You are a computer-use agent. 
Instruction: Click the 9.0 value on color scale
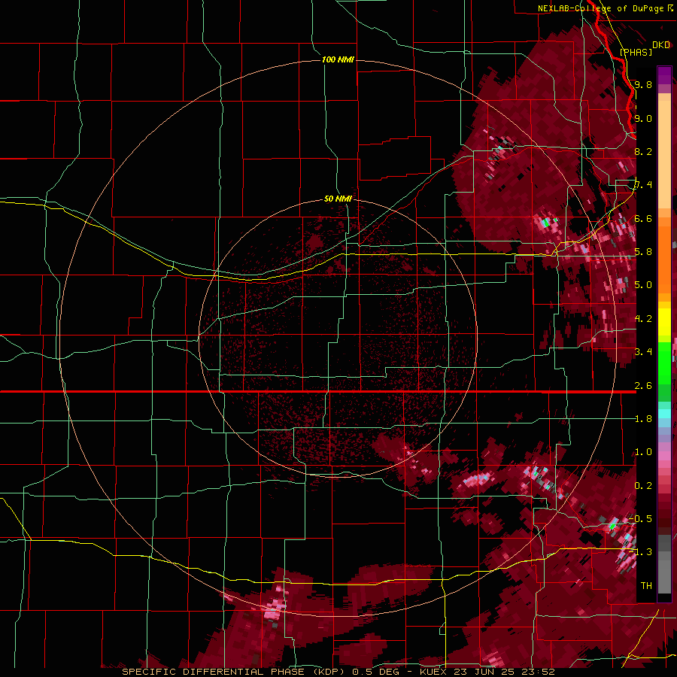click(x=643, y=118)
